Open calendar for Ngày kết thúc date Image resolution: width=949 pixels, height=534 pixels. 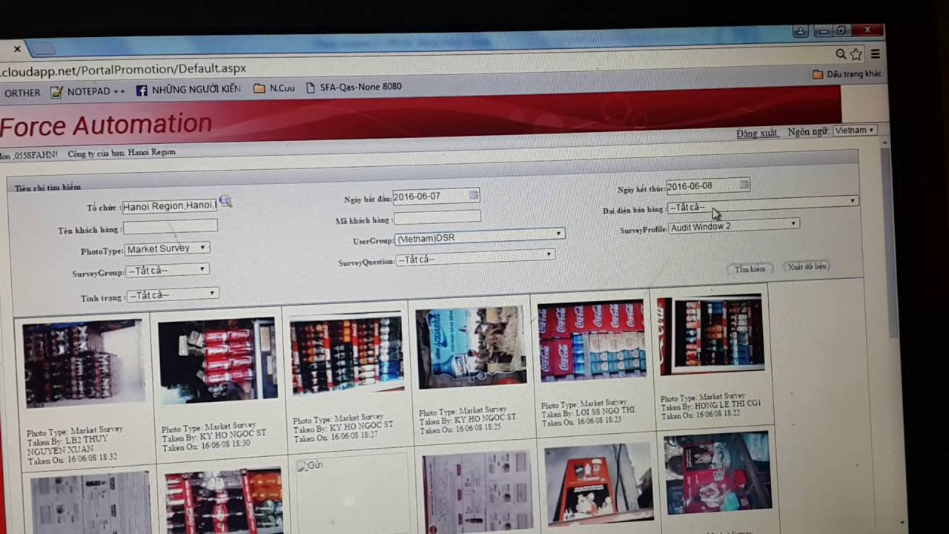pyautogui.click(x=744, y=184)
